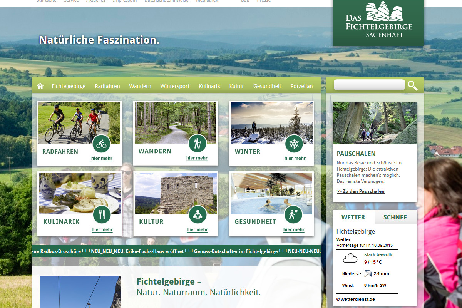This screenshot has width=462, height=308.
Task: Click the WANDERN card heading
Action: pyautogui.click(x=155, y=151)
